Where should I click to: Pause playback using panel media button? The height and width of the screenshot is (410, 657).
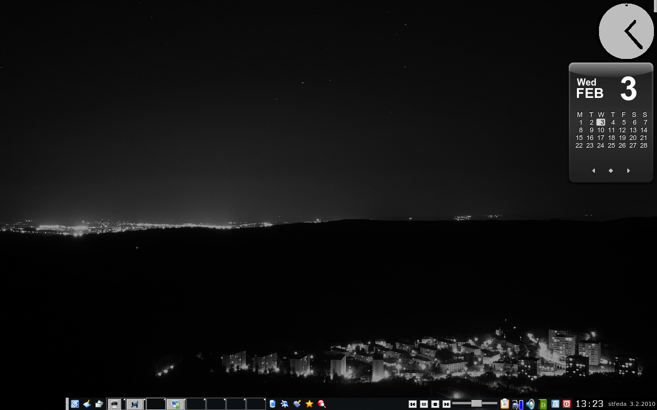tap(424, 404)
